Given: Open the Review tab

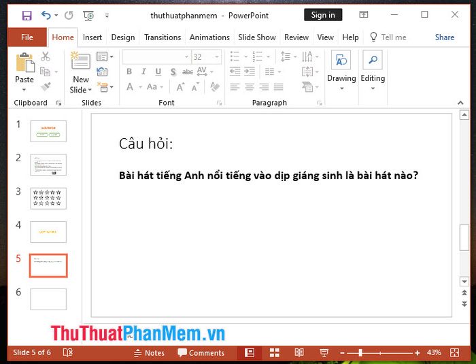Looking at the screenshot, I should 296,37.
